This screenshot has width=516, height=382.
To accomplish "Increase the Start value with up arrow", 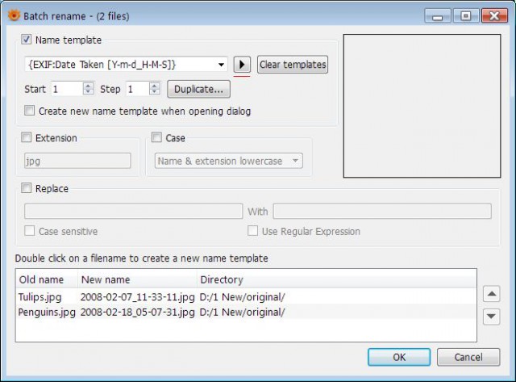I will pyautogui.click(x=88, y=86).
